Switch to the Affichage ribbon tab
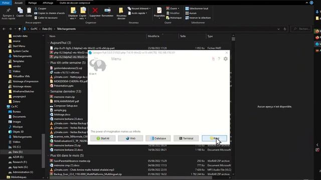 48,3
